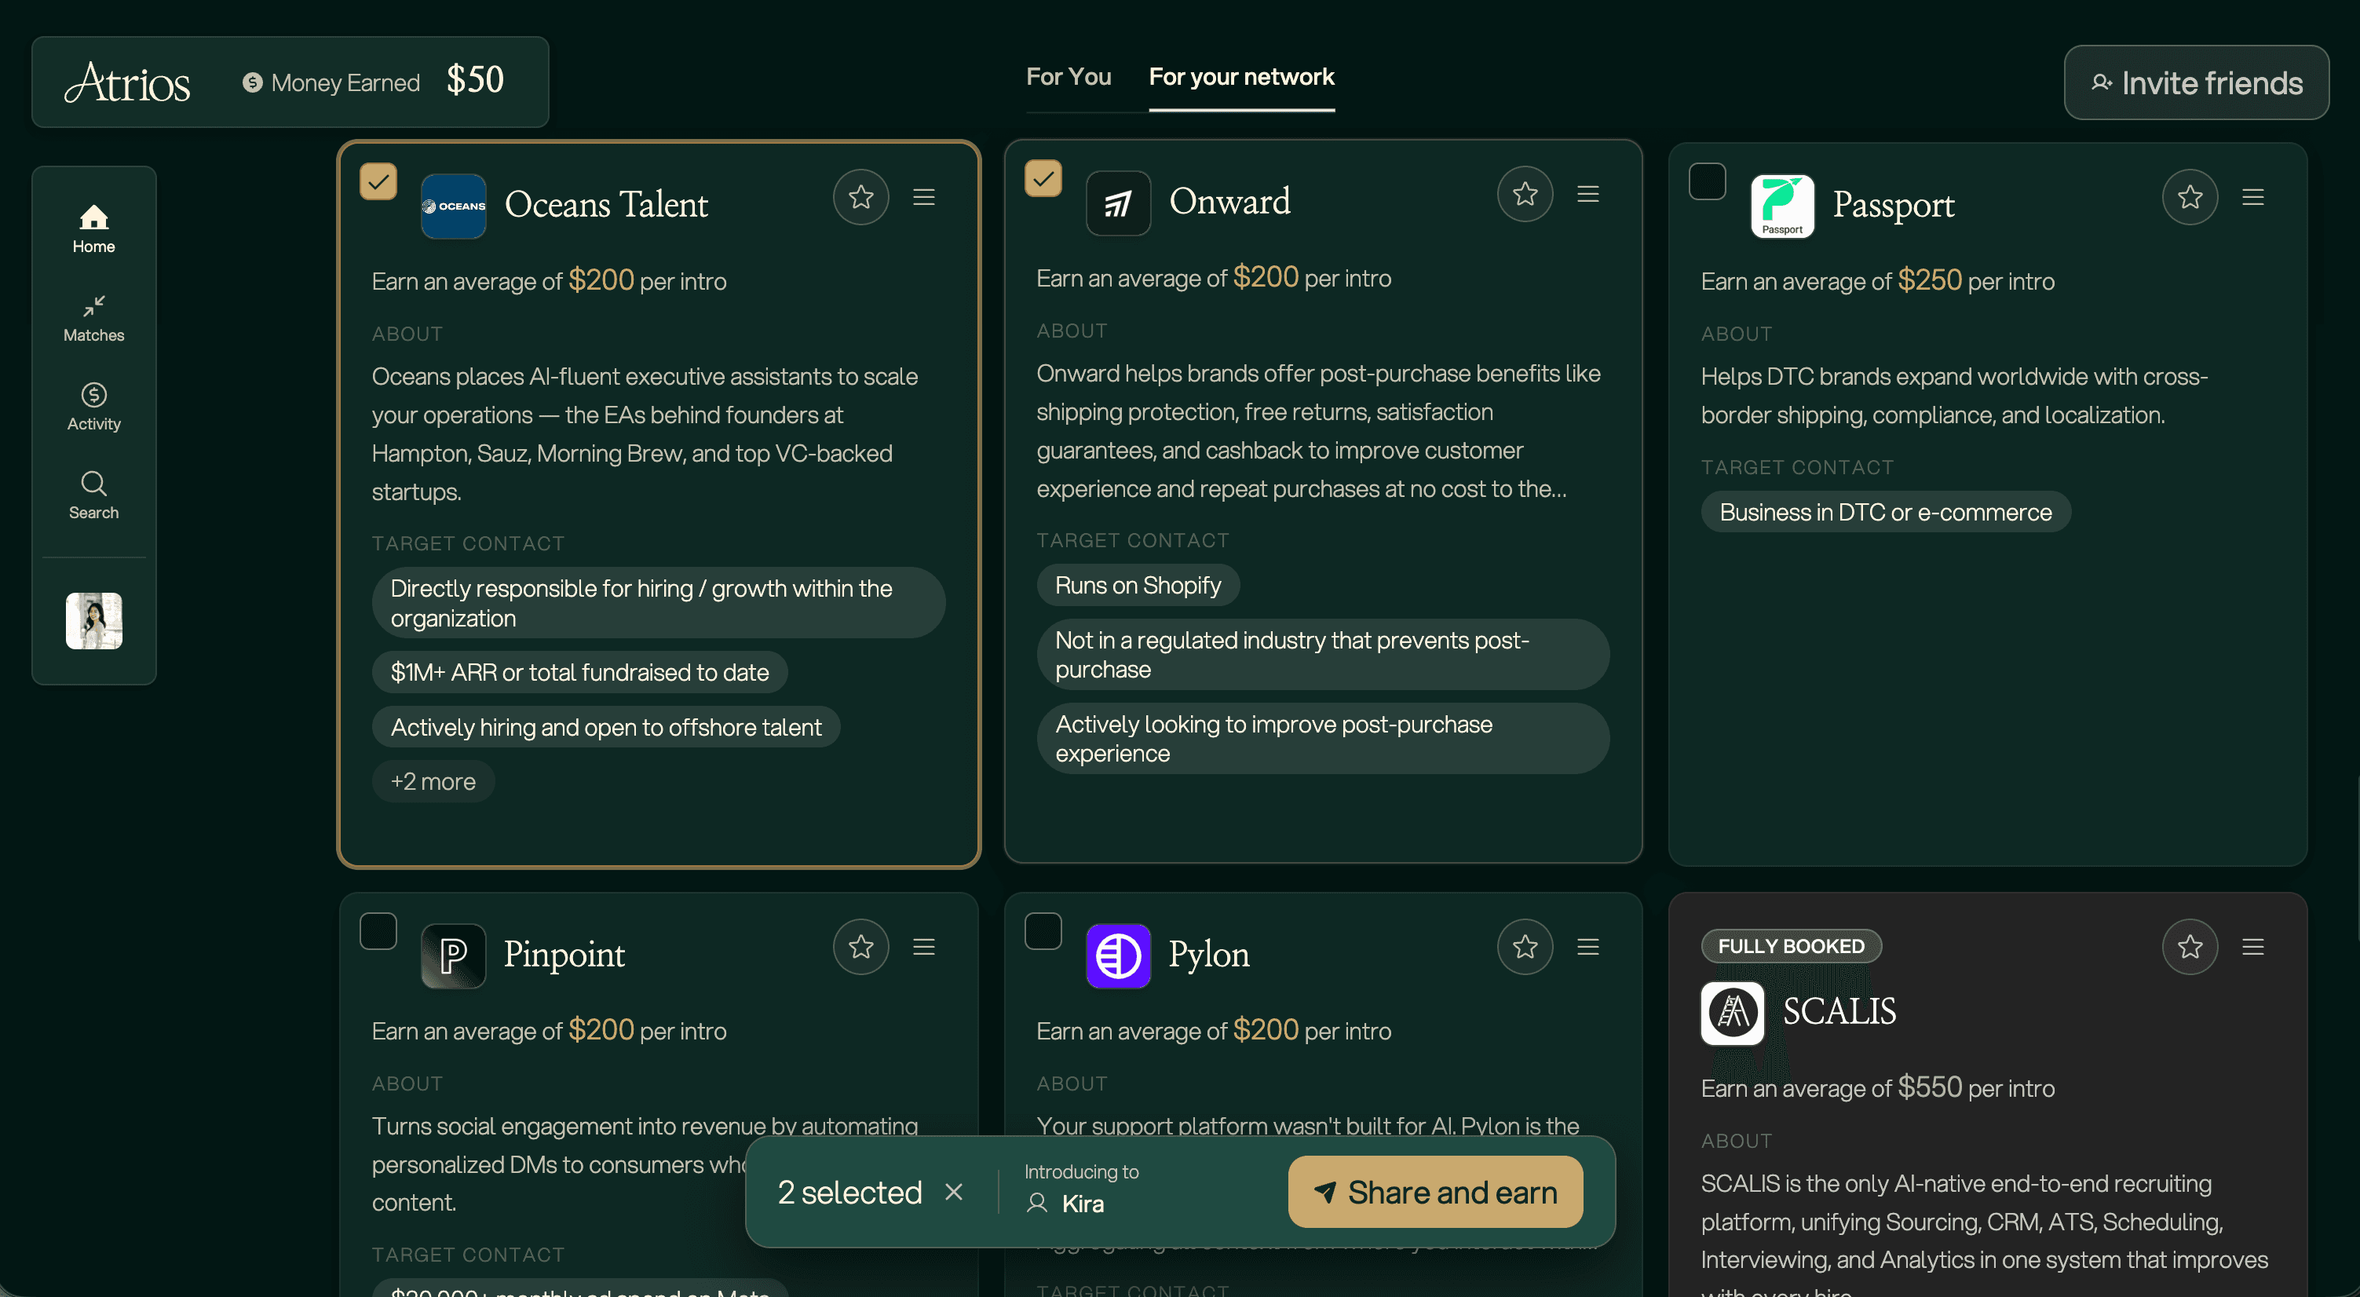This screenshot has height=1297, width=2360.
Task: Click the Money Earned coin icon
Action: [x=252, y=82]
